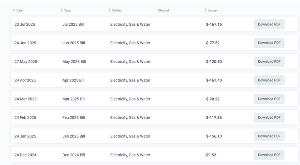This screenshot has height=165, width=300.
Task: Click the amount $-156.10
Action: [214, 136]
